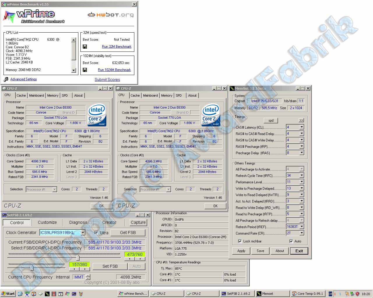This screenshot has height=298, width=373.
Task: Click the Advanced Settings wrench icon
Action: [6, 79]
